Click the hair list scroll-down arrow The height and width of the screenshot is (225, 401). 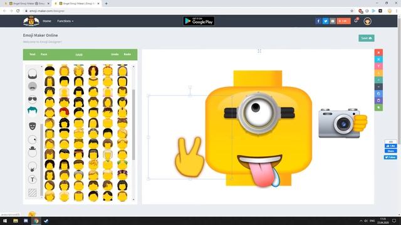click(x=133, y=199)
